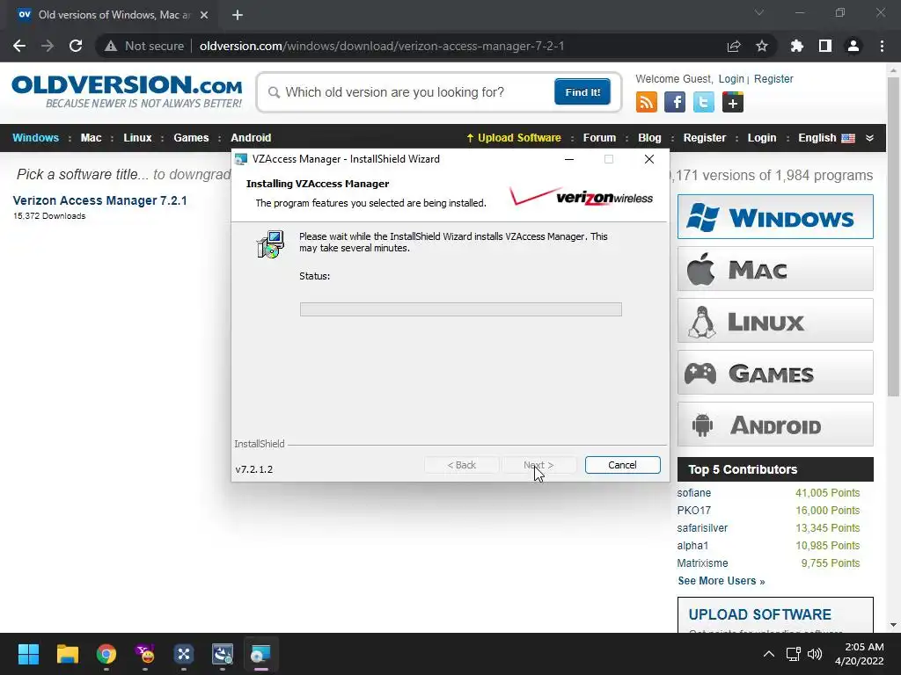The image size is (901, 675).
Task: Show hidden tray icons chevron
Action: [x=769, y=654]
